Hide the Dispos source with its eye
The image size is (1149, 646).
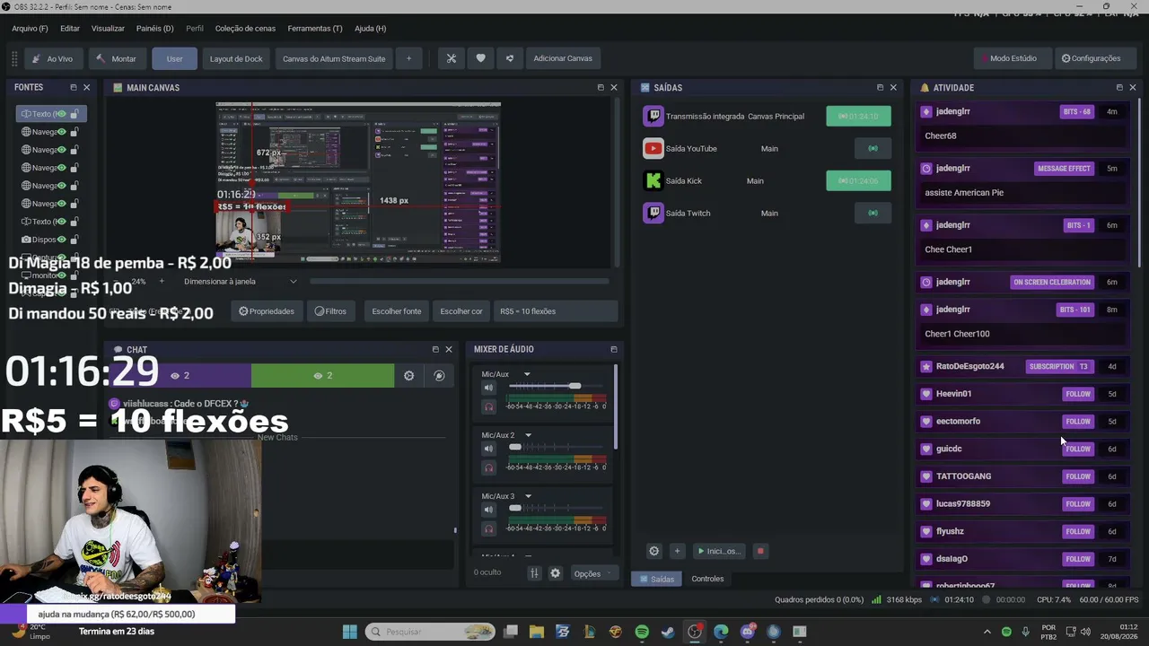[61, 240]
